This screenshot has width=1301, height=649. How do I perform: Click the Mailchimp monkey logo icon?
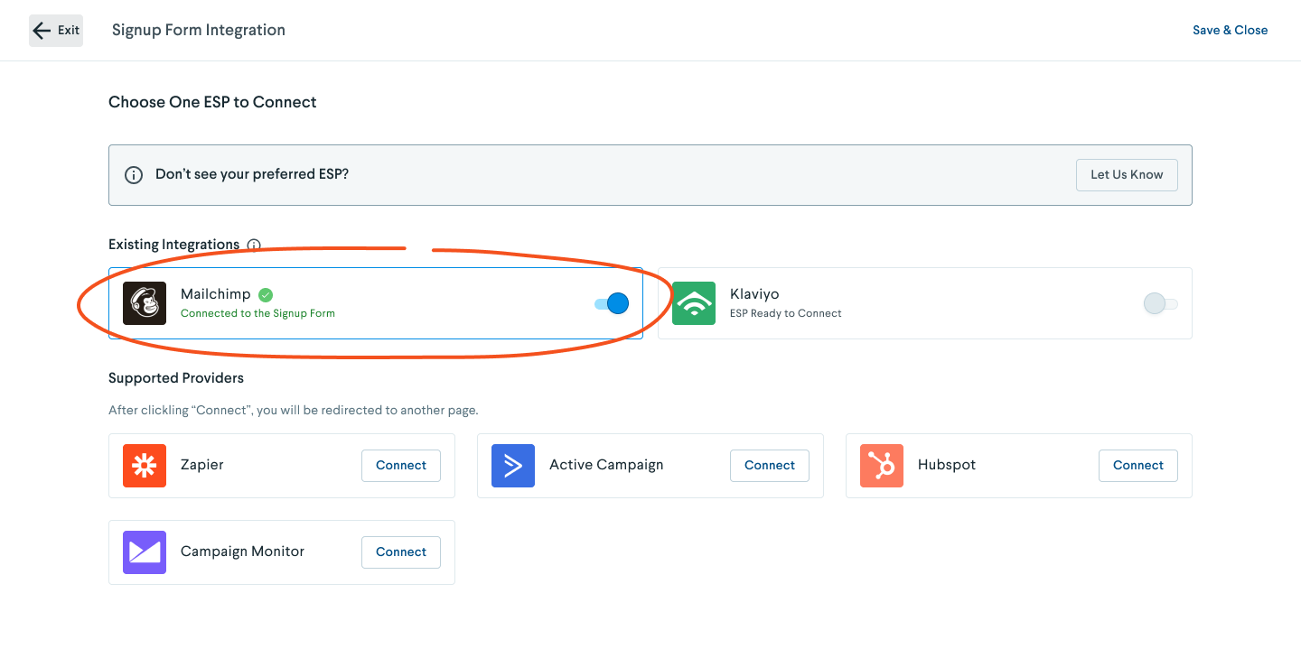145,303
